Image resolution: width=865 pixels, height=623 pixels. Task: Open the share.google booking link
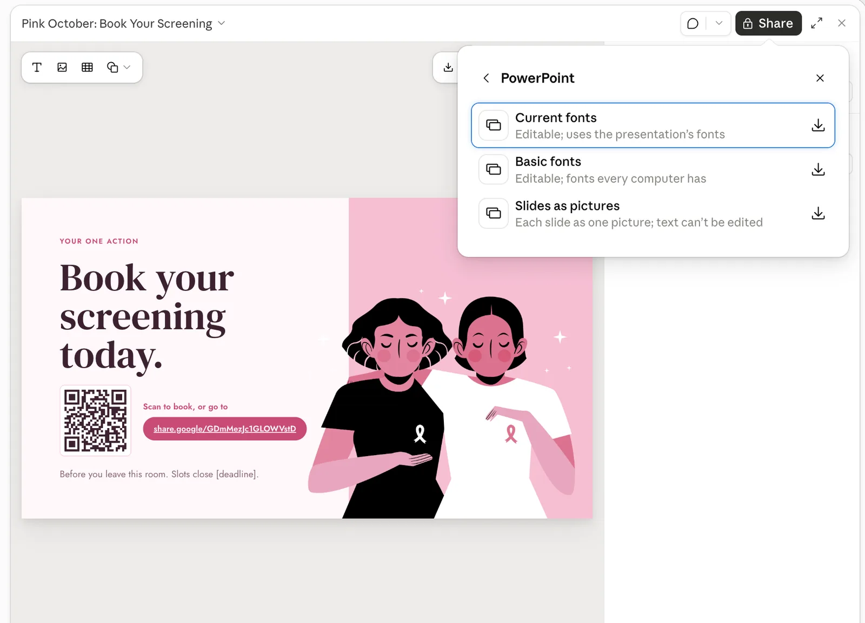click(x=225, y=429)
